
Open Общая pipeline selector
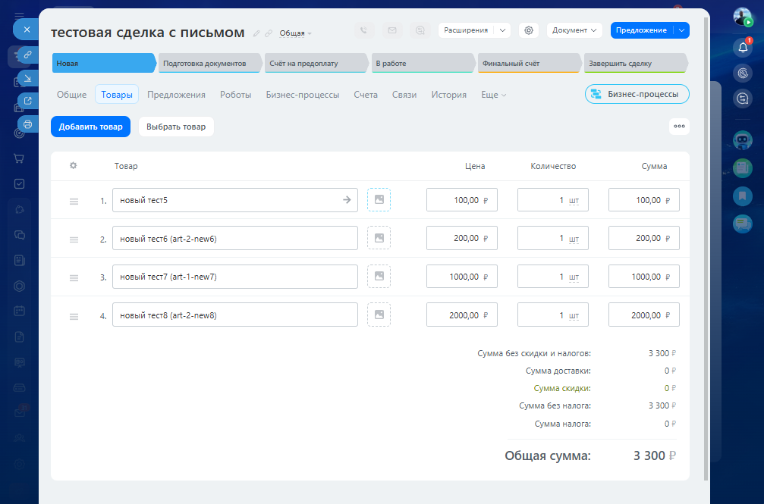tap(295, 33)
